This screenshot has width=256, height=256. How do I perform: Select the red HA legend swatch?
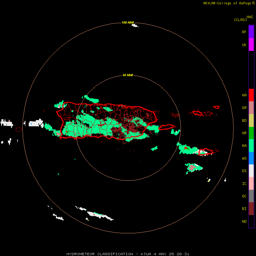click(x=251, y=95)
